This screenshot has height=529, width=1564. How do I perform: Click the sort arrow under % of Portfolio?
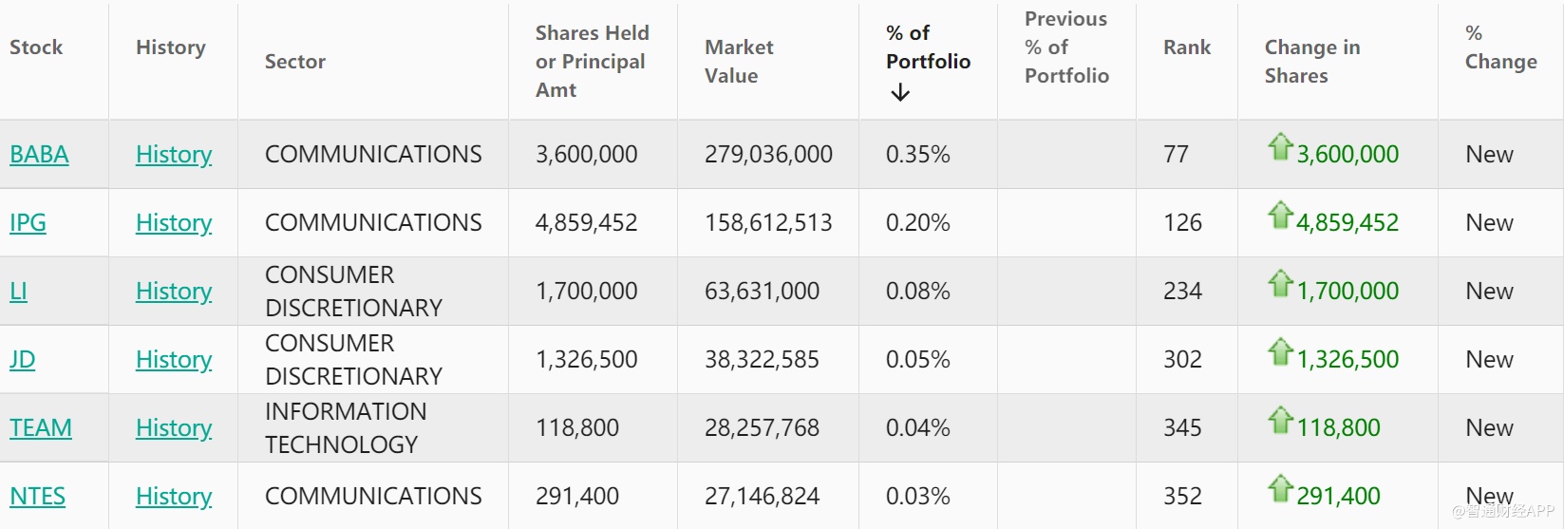pos(900,93)
